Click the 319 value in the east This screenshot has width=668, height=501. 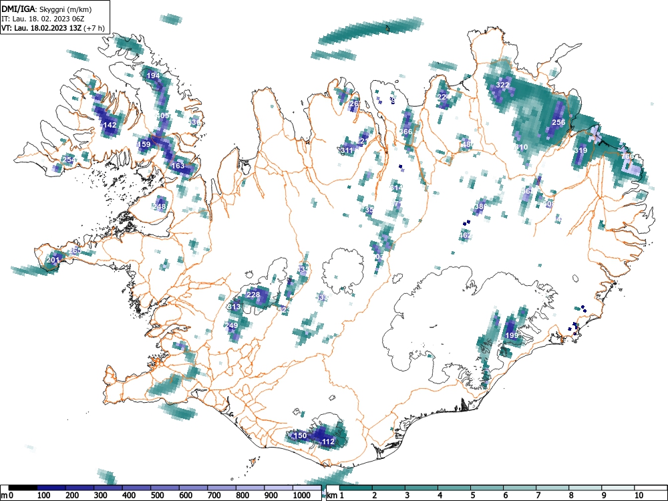click(x=580, y=150)
